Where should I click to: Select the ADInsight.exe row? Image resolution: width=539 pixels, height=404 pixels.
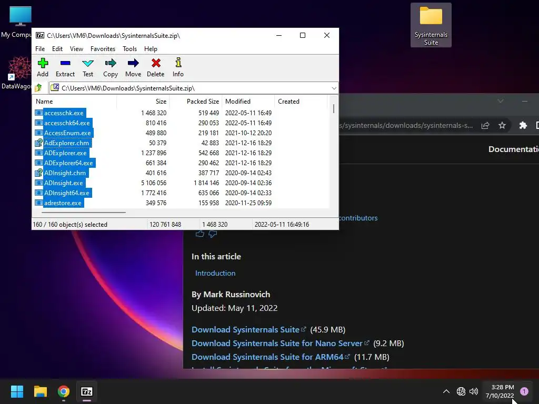point(181,183)
